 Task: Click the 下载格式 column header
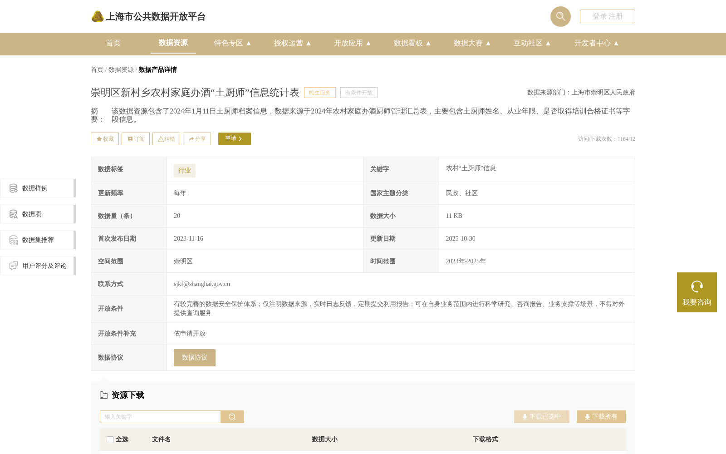486,439
